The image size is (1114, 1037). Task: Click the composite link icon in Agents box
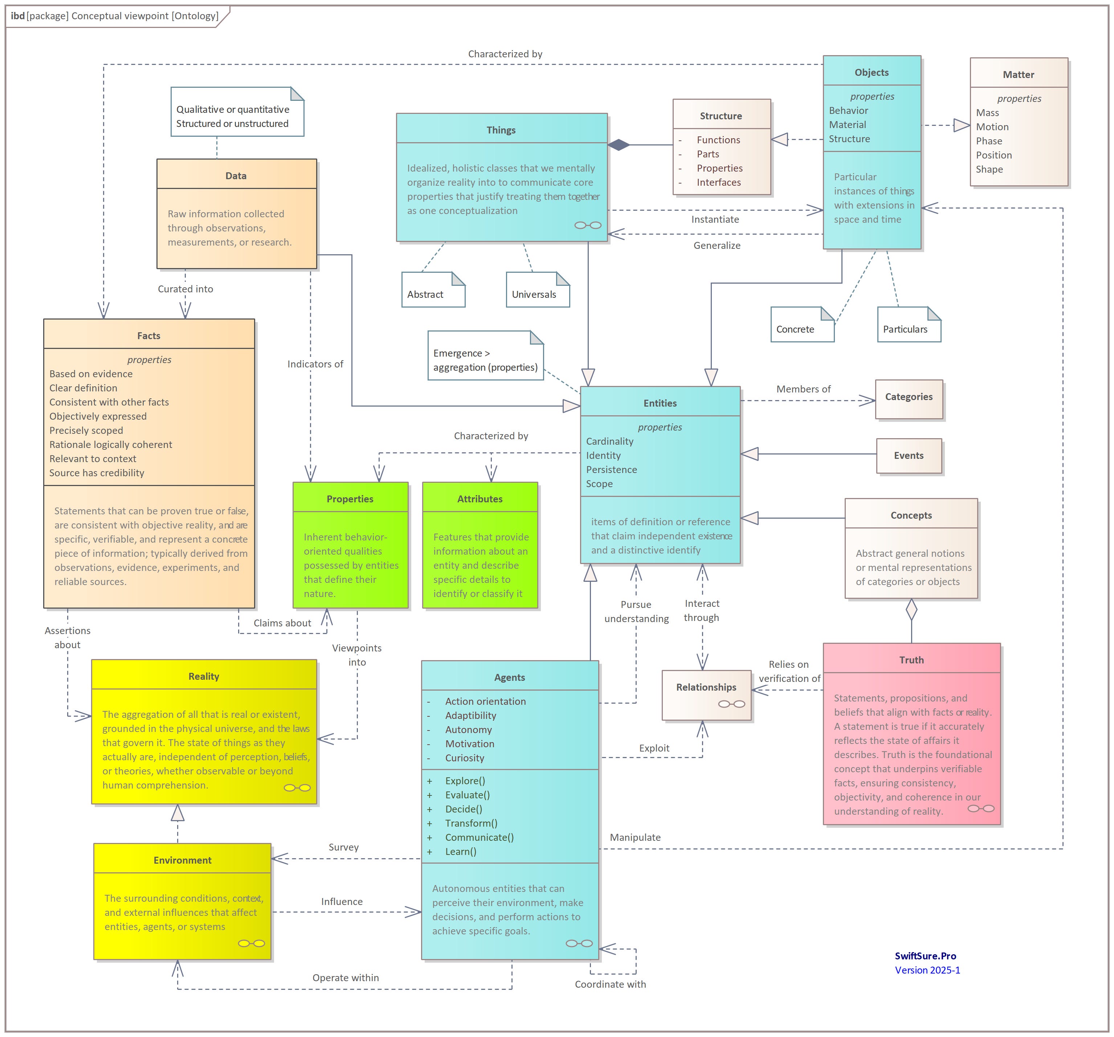coord(579,943)
